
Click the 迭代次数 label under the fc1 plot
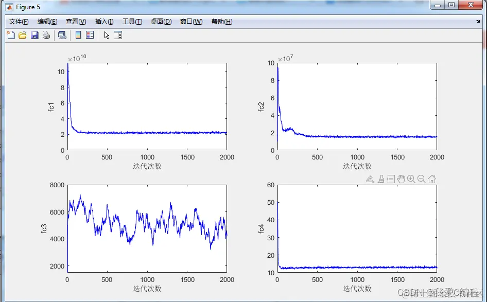click(147, 166)
